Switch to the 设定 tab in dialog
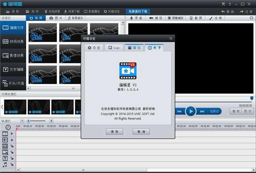 click(x=93, y=48)
